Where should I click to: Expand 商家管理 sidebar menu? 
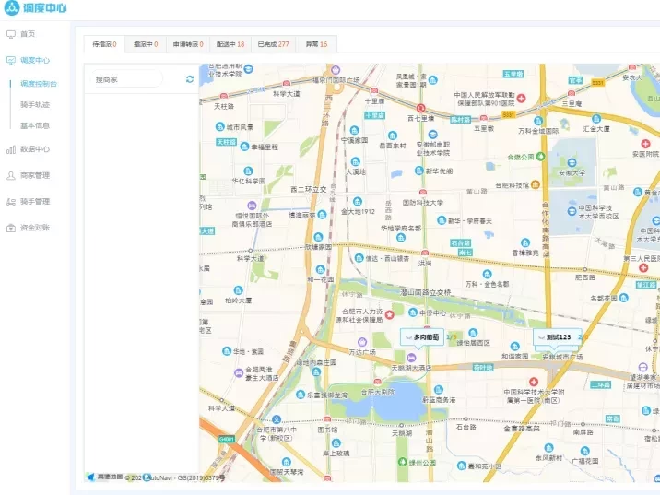click(x=35, y=175)
